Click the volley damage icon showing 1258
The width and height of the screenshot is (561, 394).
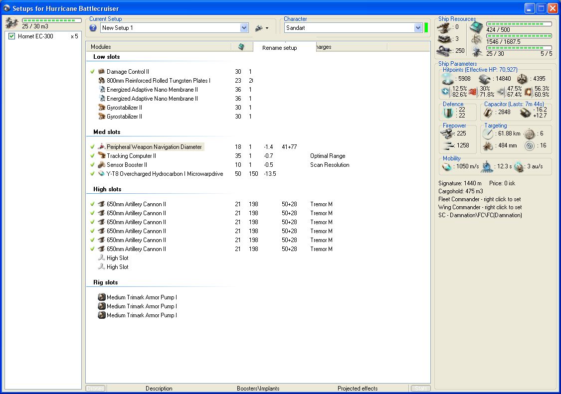pos(448,145)
